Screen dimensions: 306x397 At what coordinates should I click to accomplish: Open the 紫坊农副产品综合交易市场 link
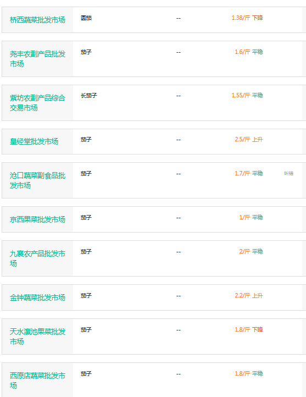tap(37, 103)
